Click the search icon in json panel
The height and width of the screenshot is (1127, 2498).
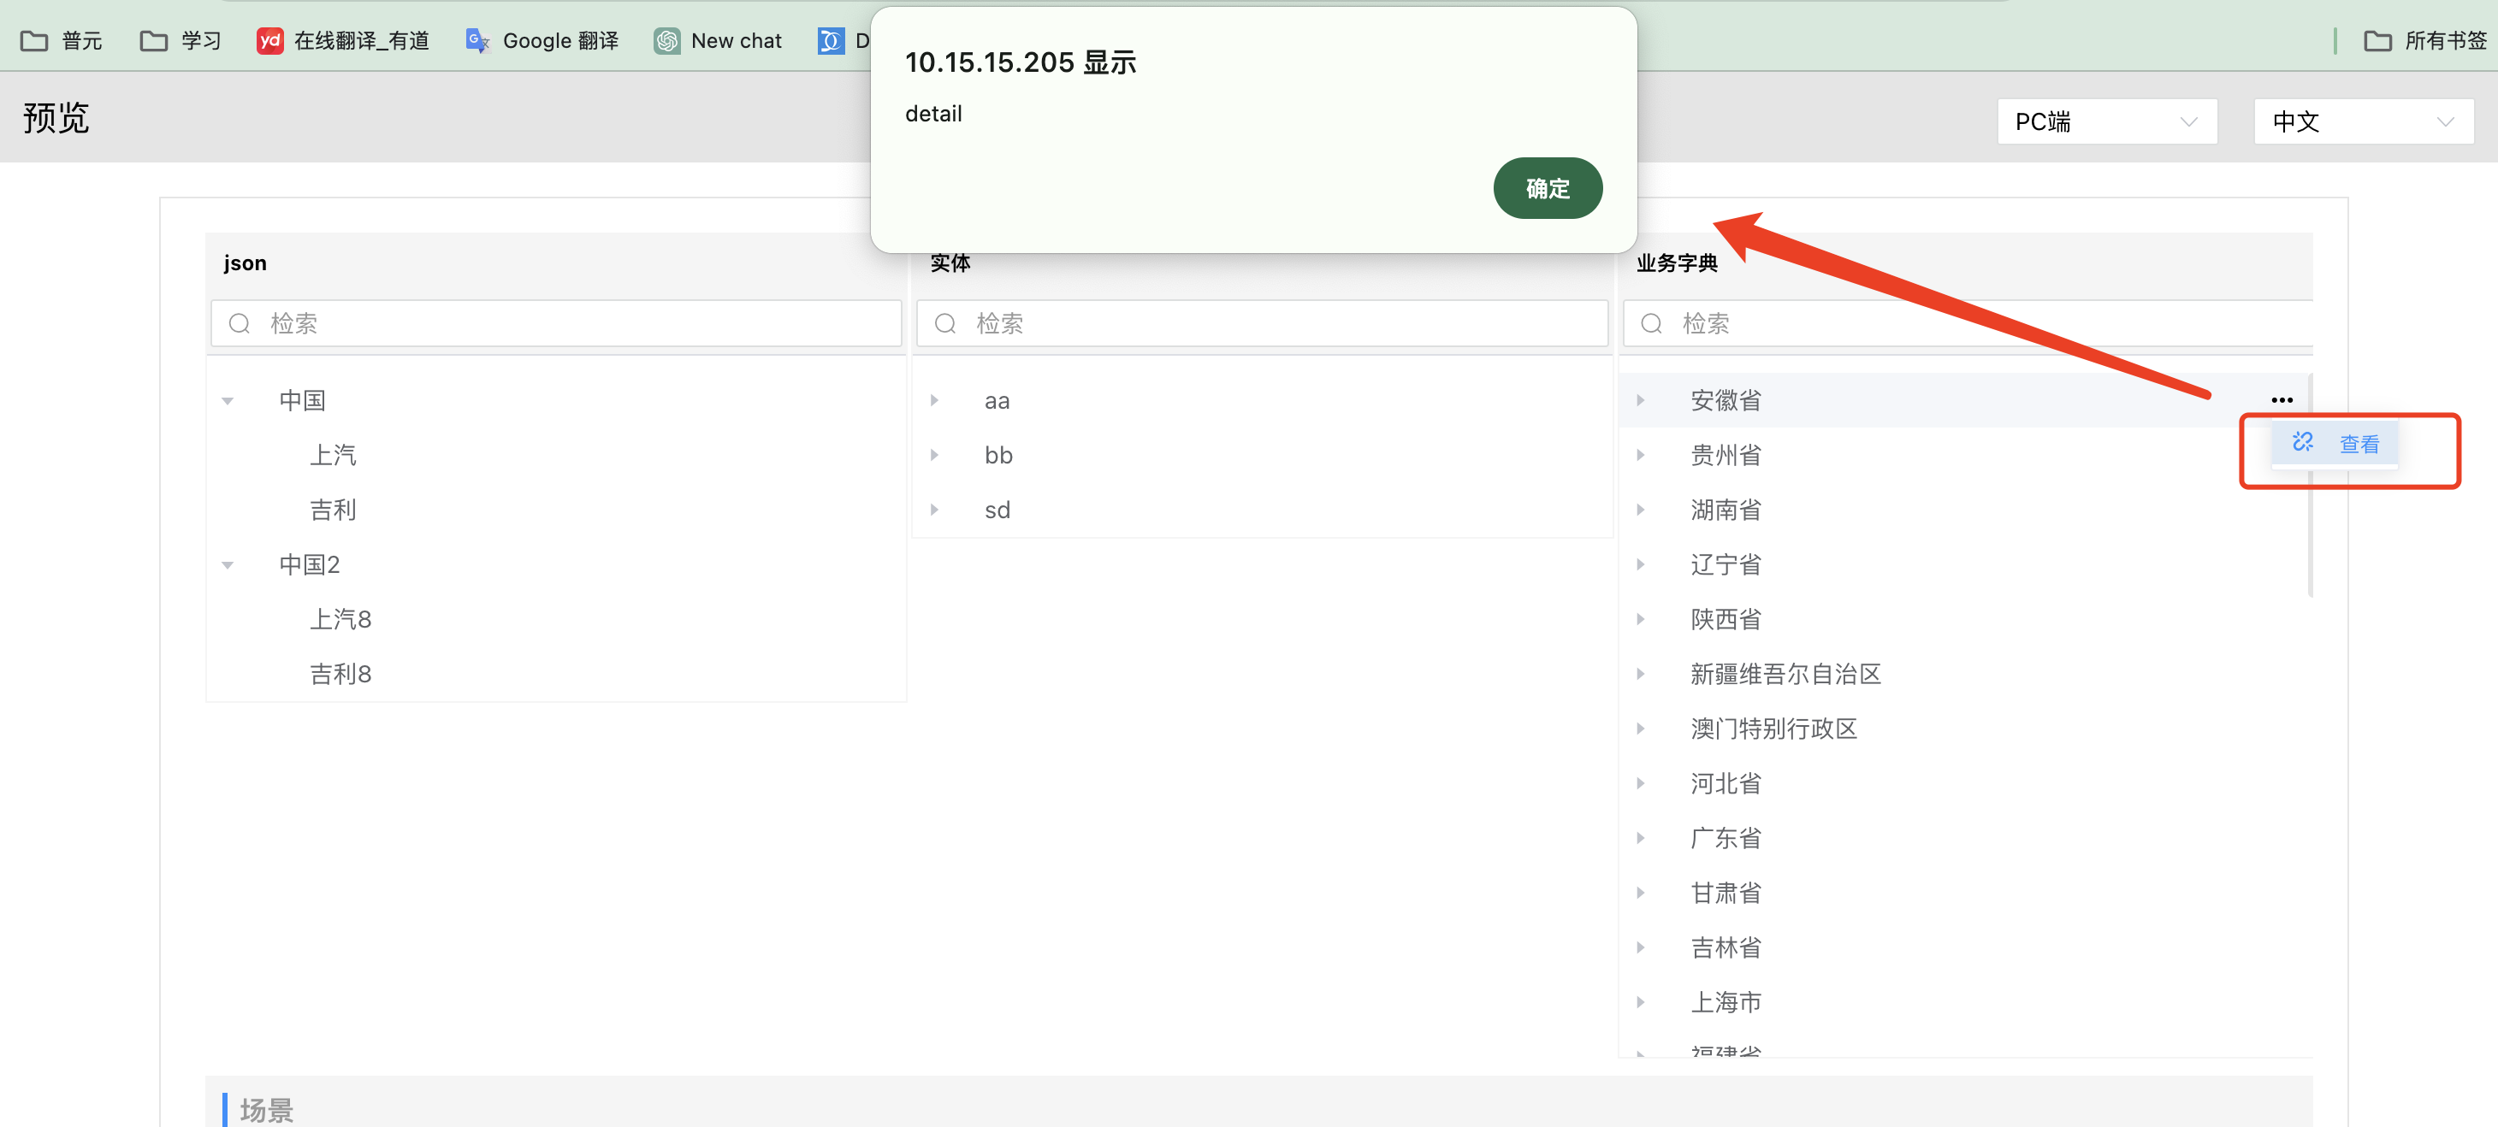click(240, 324)
